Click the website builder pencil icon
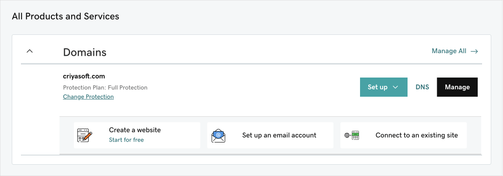The height and width of the screenshot is (176, 503). pos(85,135)
